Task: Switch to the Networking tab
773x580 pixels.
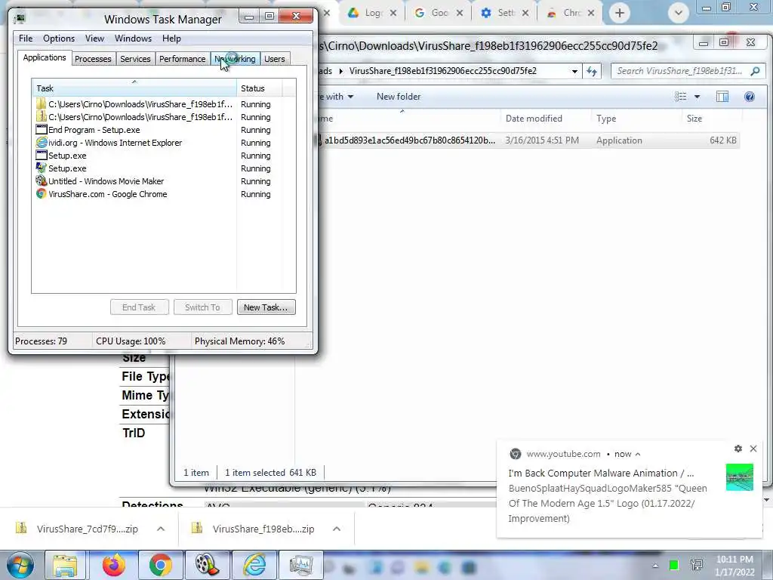Action: pyautogui.click(x=236, y=59)
